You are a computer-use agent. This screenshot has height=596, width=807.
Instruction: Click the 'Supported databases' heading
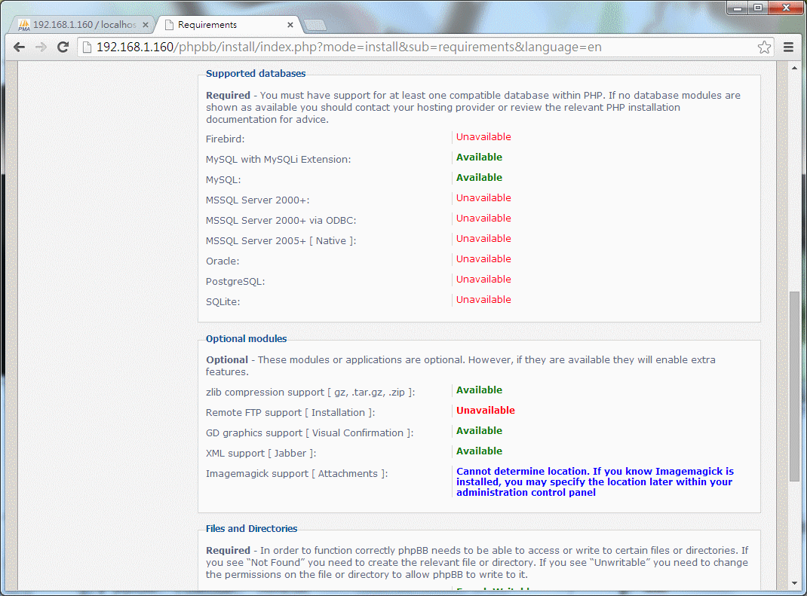pyautogui.click(x=255, y=74)
